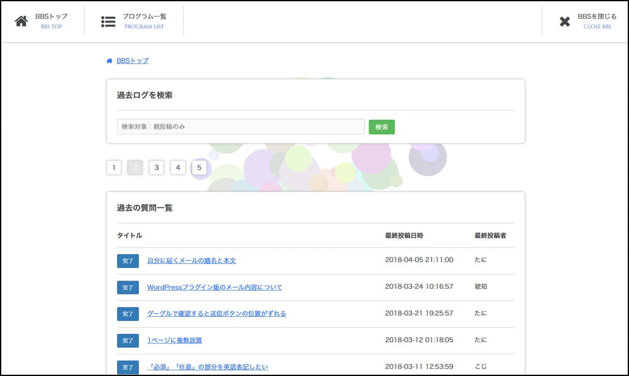Open 1ページに複数設置 thread
Screen dimensions: 629x376
[174, 340]
